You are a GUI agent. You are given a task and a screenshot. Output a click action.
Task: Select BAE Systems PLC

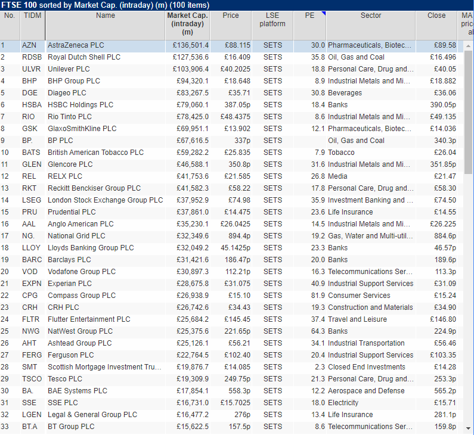78,391
